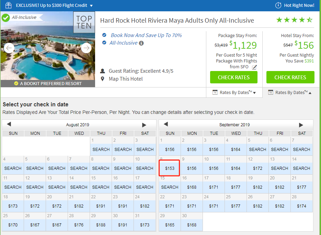Click checkmark beside All-Inclusive link
Viewport: 321px width, 235px height.
104,43
